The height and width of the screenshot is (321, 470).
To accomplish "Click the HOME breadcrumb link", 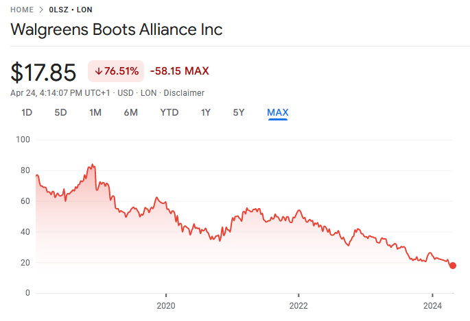I will tap(22, 10).
